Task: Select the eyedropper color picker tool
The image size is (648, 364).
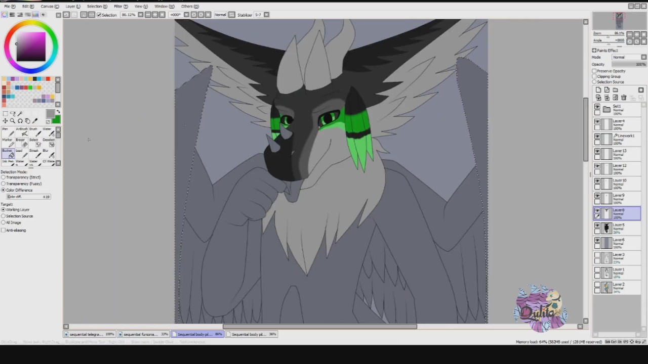Action: coord(35,121)
